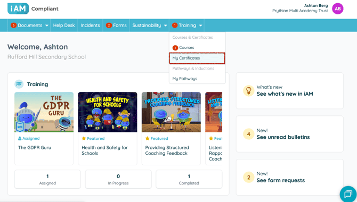
Task: Click the Courses red badge in dropdown
Action: [175, 48]
